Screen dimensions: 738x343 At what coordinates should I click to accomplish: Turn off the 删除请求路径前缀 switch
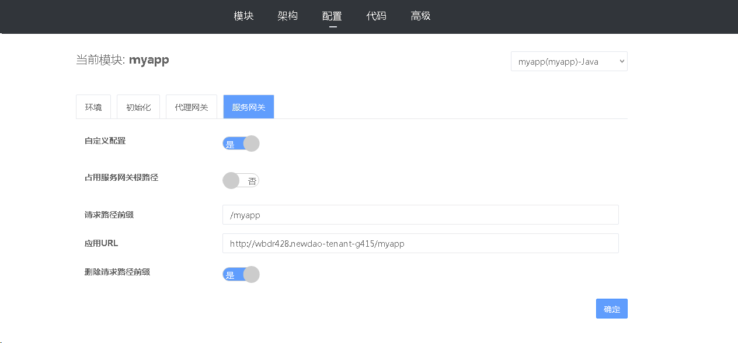pos(241,275)
